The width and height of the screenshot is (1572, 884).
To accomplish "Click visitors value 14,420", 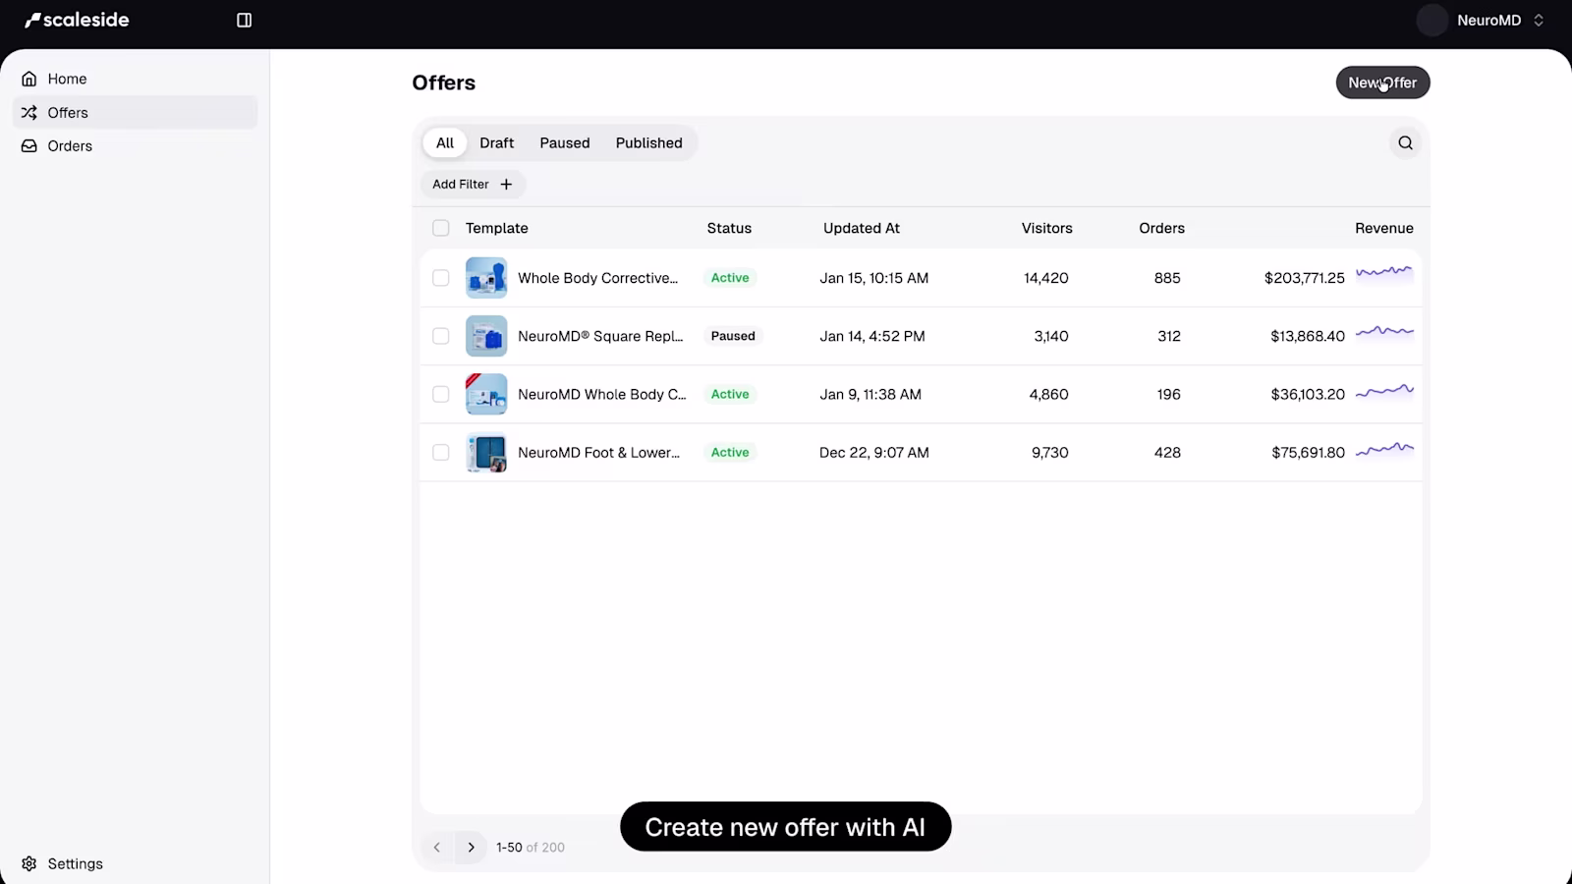I will [1046, 278].
